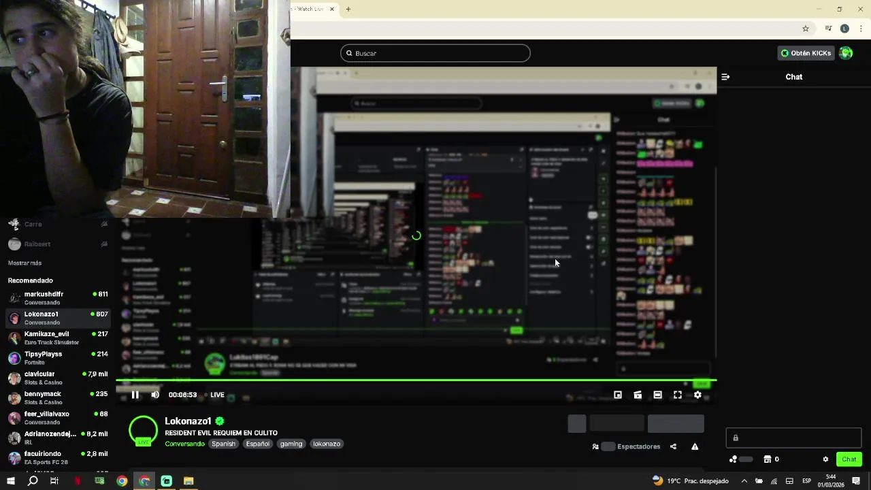This screenshot has width=871, height=490.
Task: Select the Español tag
Action: pos(258,444)
